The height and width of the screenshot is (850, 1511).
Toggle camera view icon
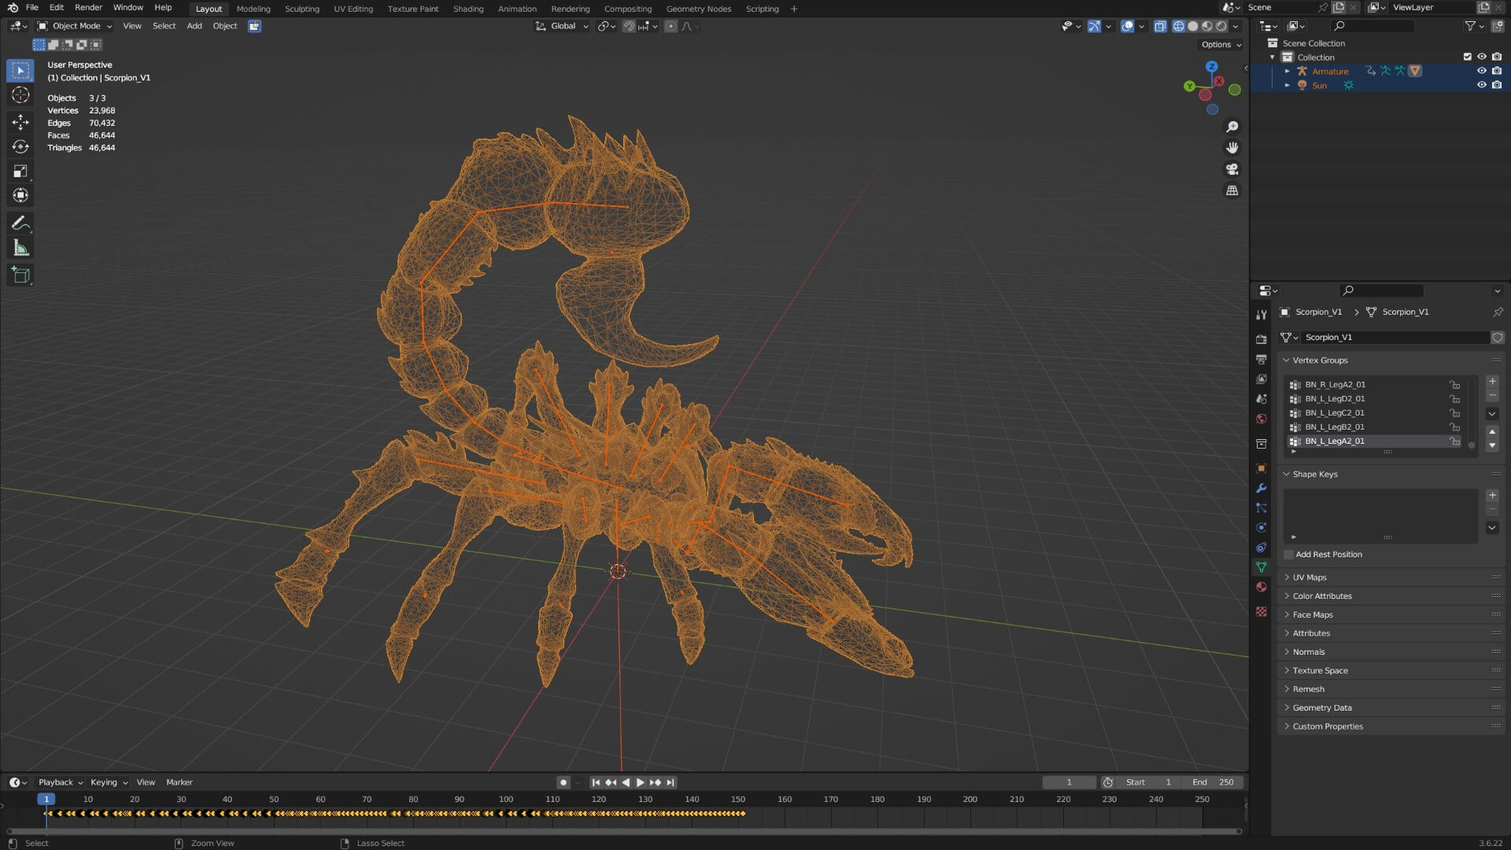(x=1232, y=169)
